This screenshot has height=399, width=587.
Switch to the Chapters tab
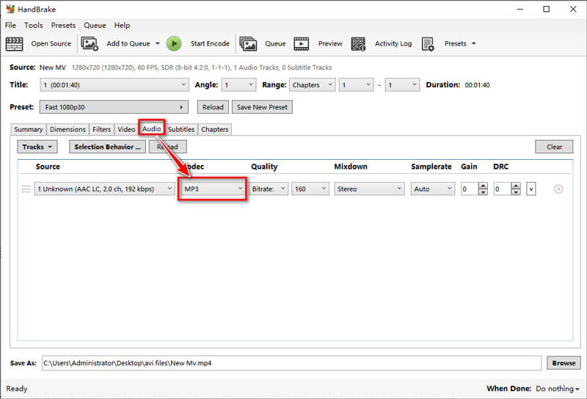(x=214, y=129)
